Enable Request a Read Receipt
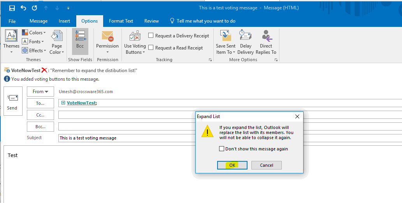 click(151, 48)
